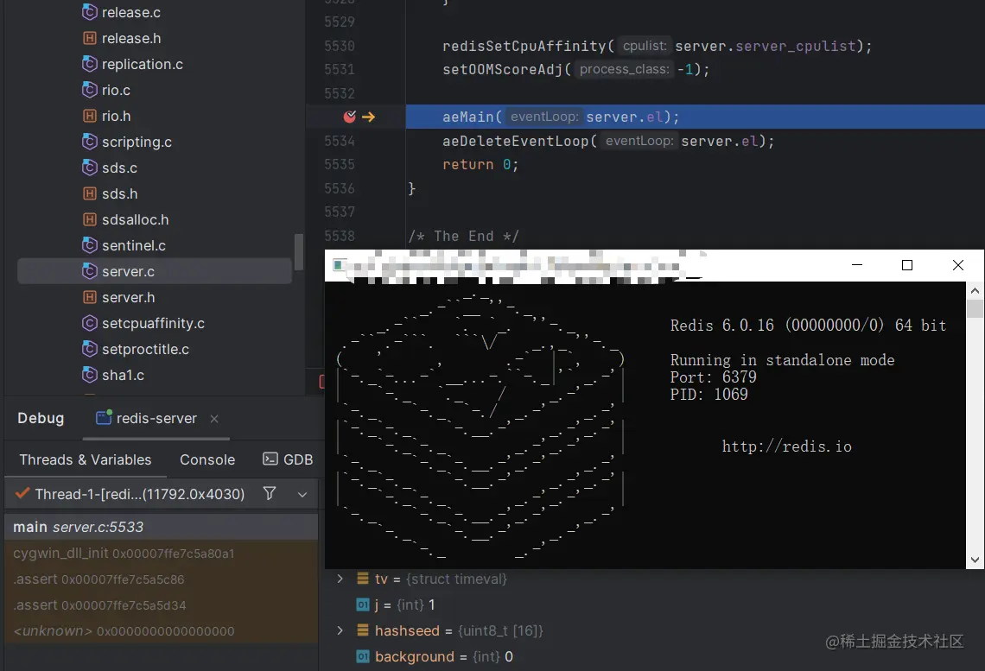Maximize the Redis console window
Screen dimensions: 985x671
(x=907, y=265)
